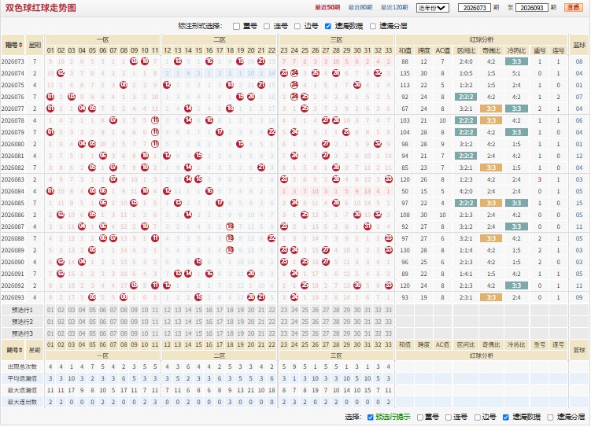Screen dimensions: 591x427
Task: Enable the top 边号 checkbox
Action: click(297, 27)
